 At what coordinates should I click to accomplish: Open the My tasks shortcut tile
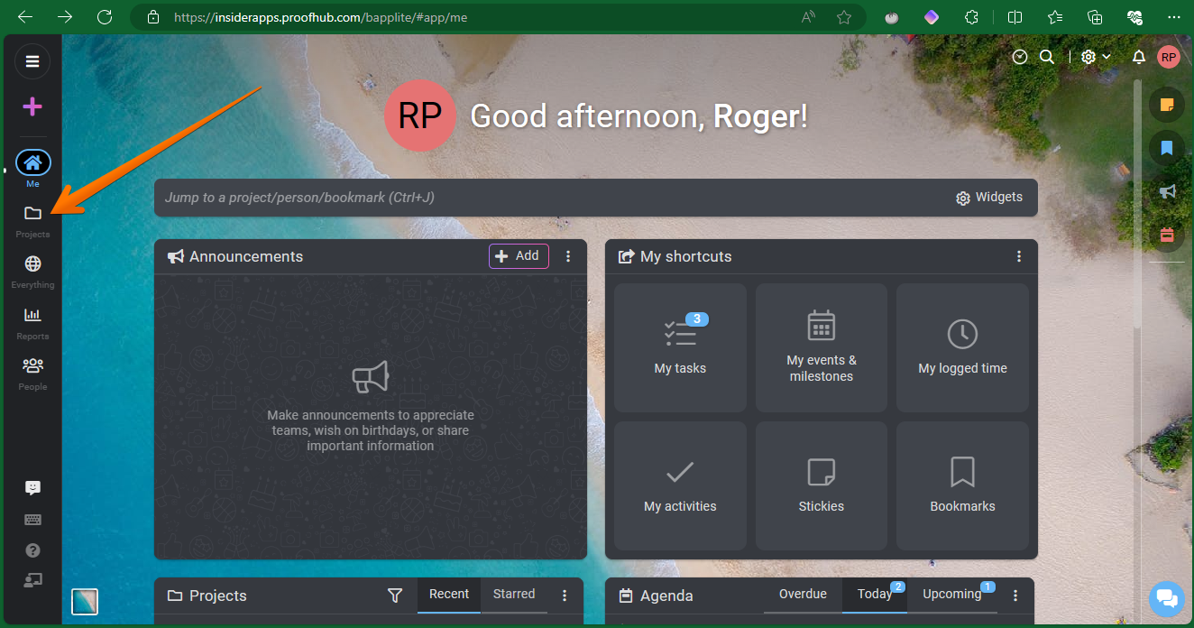(x=680, y=347)
